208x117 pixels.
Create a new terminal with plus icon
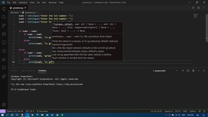183,71
